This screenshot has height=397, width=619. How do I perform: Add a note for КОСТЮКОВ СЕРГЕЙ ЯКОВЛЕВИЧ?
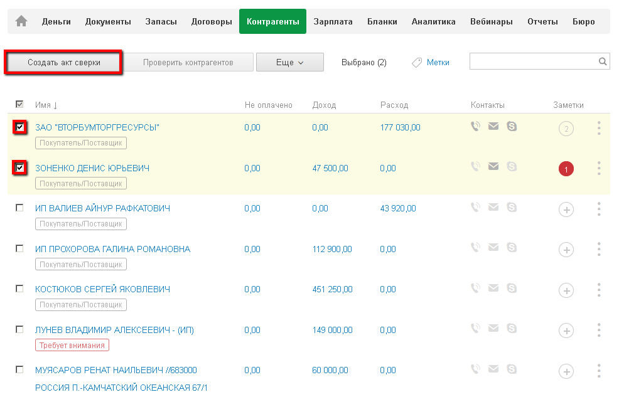566,290
